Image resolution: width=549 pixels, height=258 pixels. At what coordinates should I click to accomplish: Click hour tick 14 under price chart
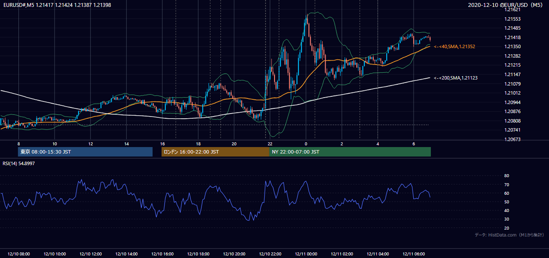pos(126,144)
